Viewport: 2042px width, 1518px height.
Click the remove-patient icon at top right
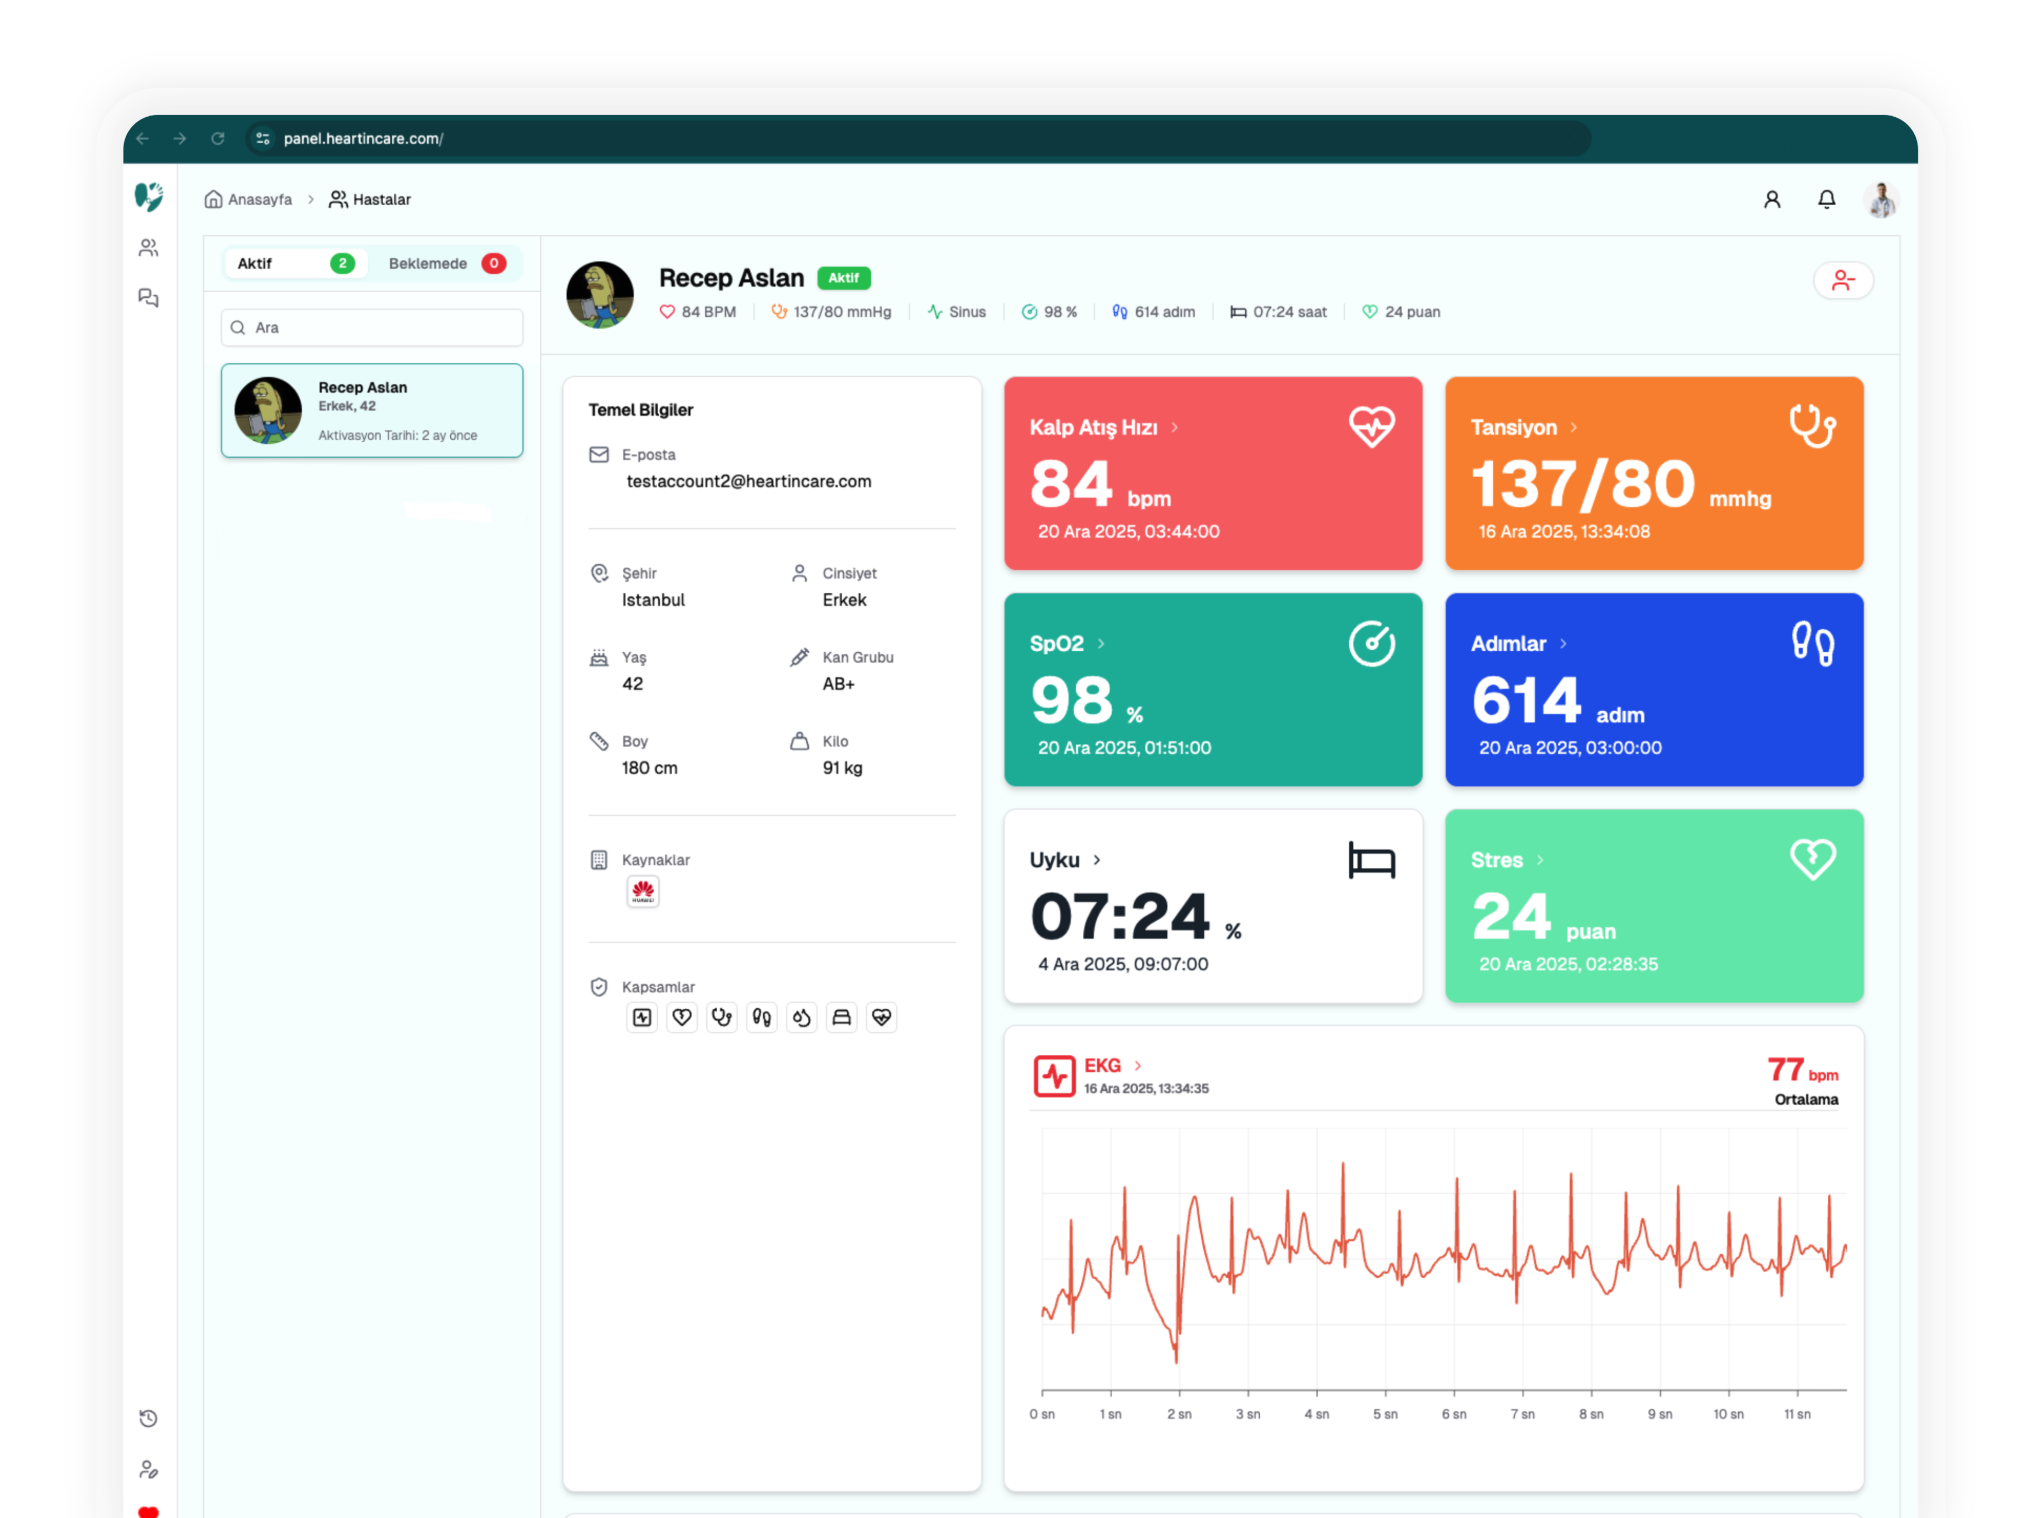pos(1844,280)
